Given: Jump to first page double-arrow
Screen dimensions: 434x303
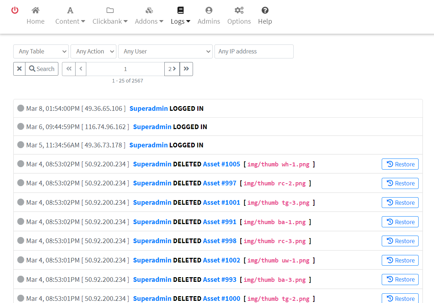Looking at the screenshot, I should (69, 69).
